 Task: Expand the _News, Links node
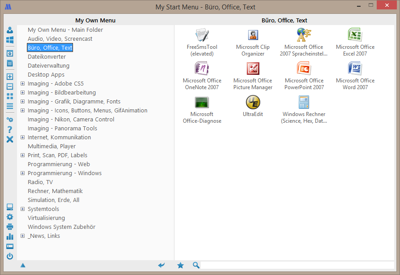(x=23, y=236)
